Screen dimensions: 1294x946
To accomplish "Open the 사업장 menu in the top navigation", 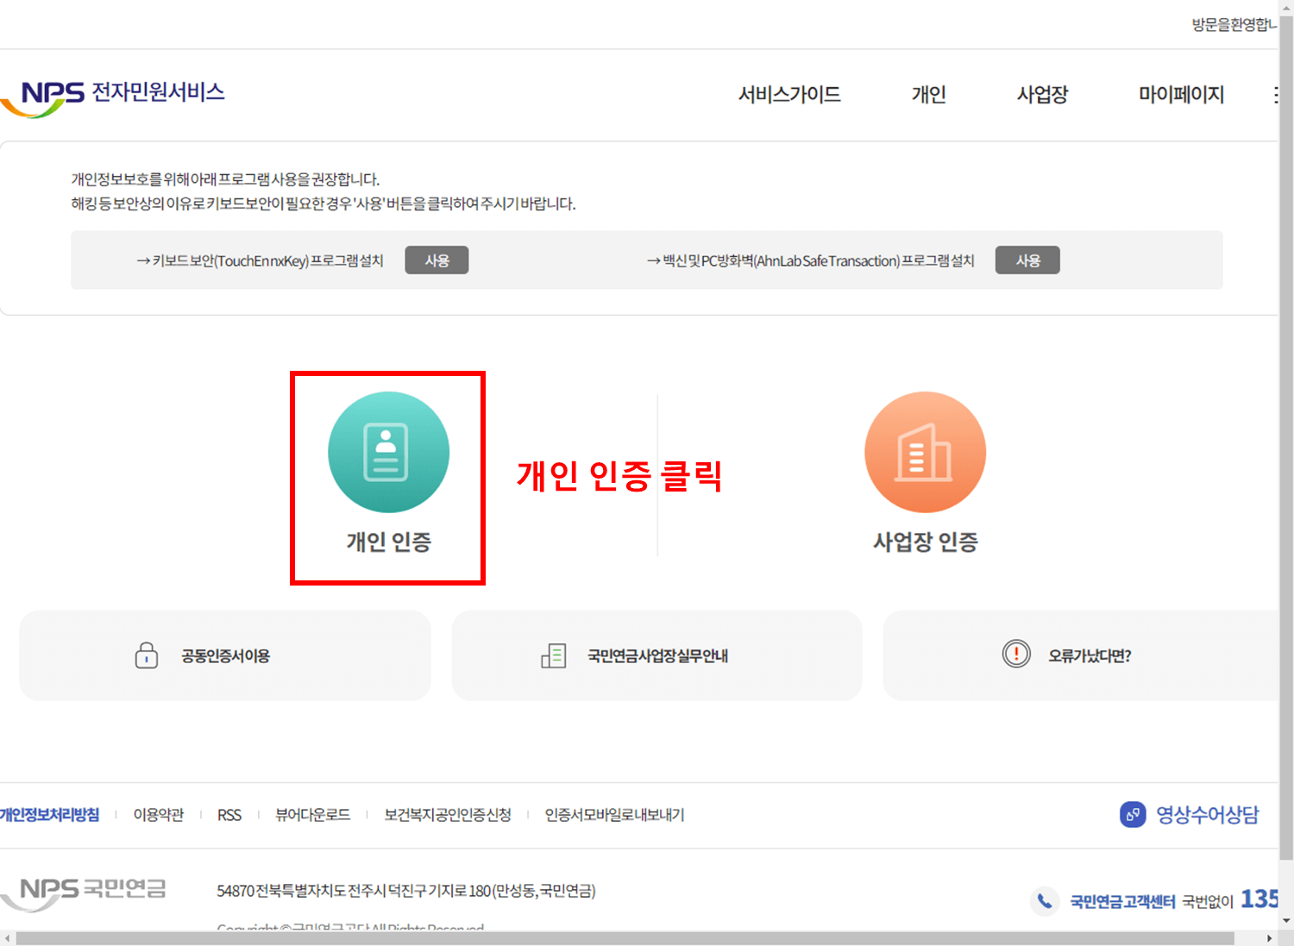I will coord(1042,94).
